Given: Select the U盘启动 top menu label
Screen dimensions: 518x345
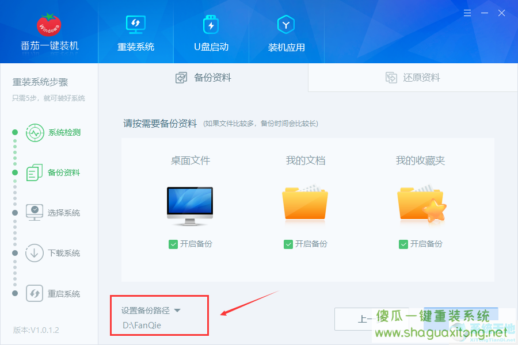Looking at the screenshot, I should [211, 47].
